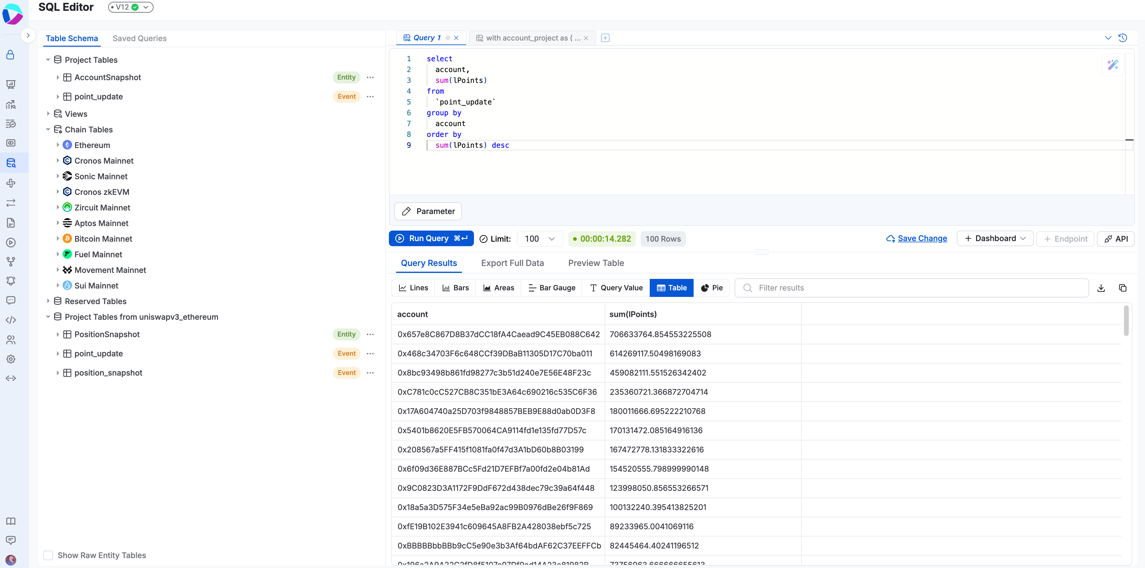Select the Lines visualization option
Screen dimensions: 1145x568
tap(414, 288)
